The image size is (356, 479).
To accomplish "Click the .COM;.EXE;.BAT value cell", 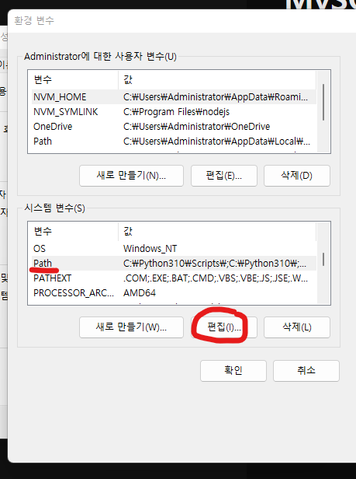I will tap(216, 278).
